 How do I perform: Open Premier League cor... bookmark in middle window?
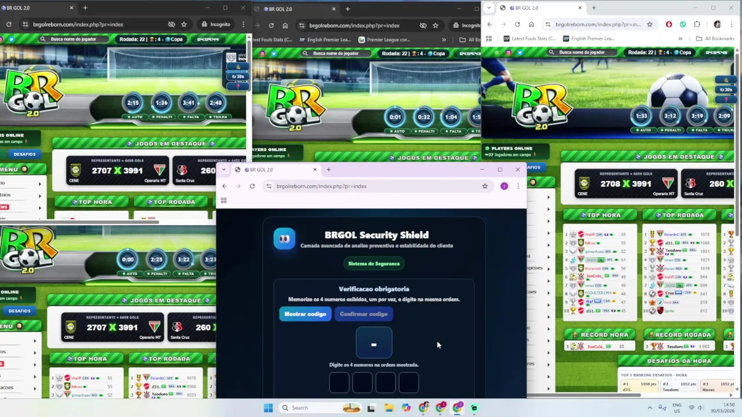pyautogui.click(x=384, y=39)
